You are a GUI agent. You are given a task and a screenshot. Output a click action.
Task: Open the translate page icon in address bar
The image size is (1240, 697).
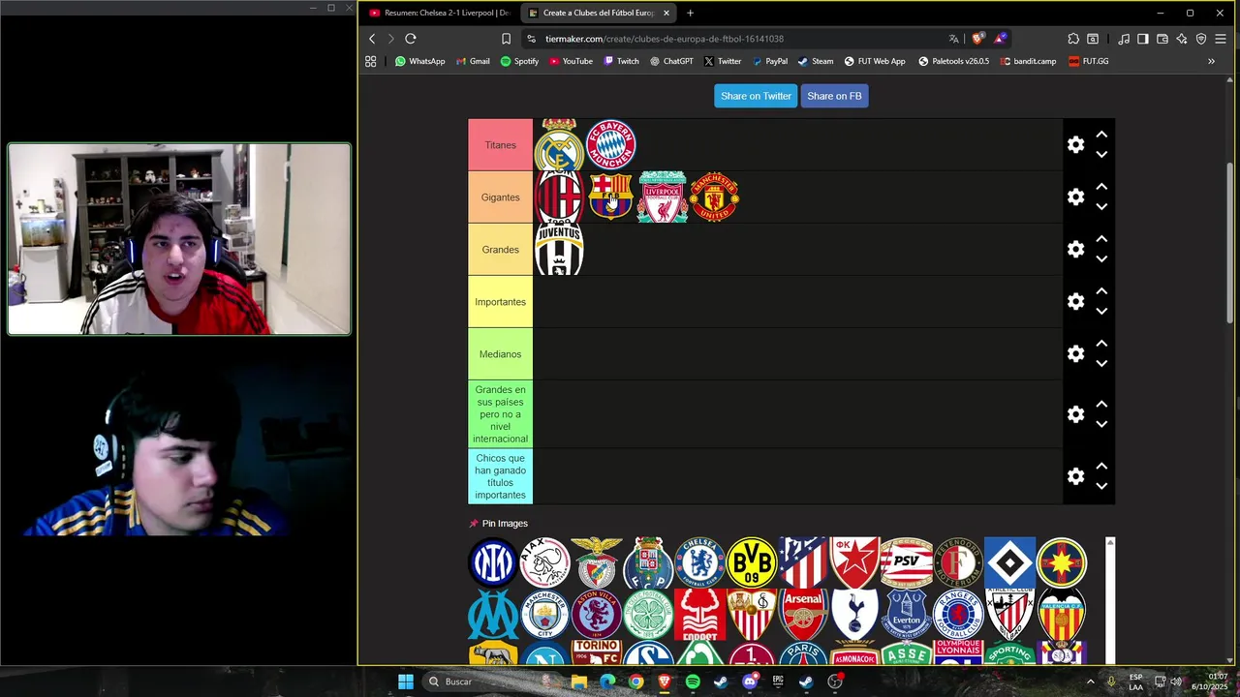coord(954,39)
